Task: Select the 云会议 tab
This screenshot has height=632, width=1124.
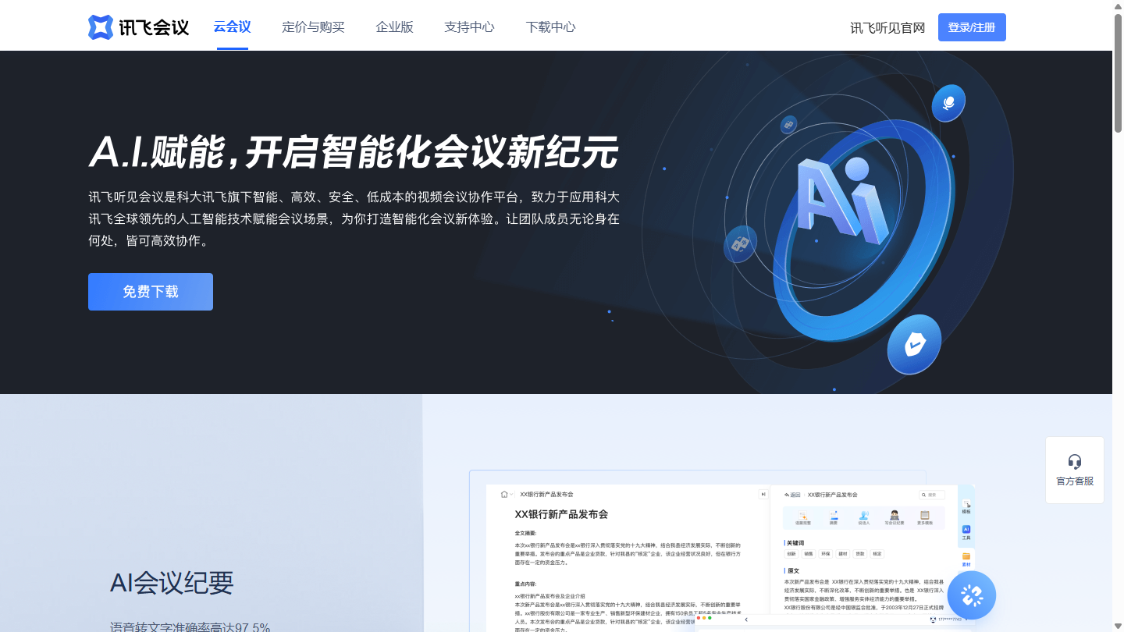Action: (x=232, y=27)
